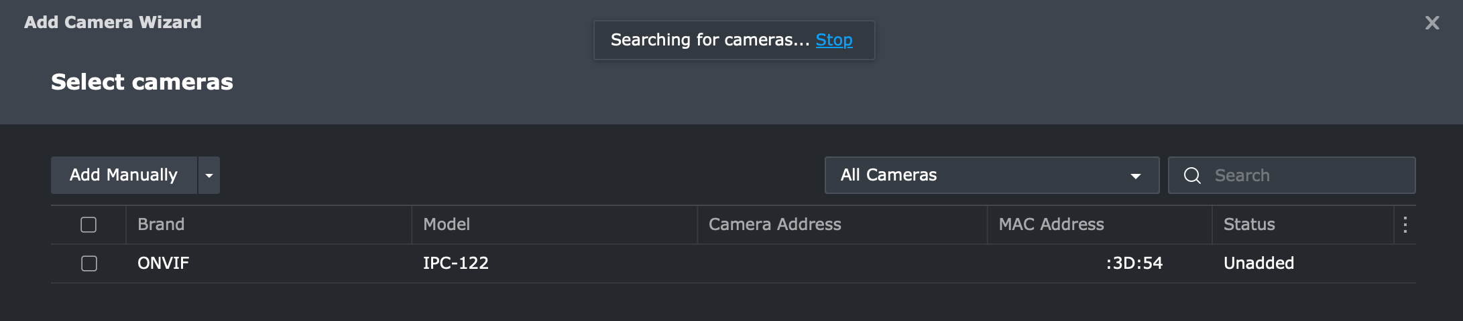Screen dimensions: 1463x321
Task: Click the MAC address ending 3D:54
Action: point(1134,263)
